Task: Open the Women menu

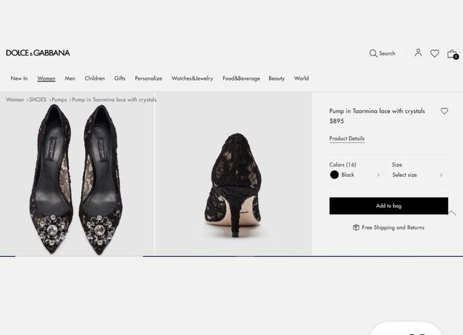Action: (46, 78)
